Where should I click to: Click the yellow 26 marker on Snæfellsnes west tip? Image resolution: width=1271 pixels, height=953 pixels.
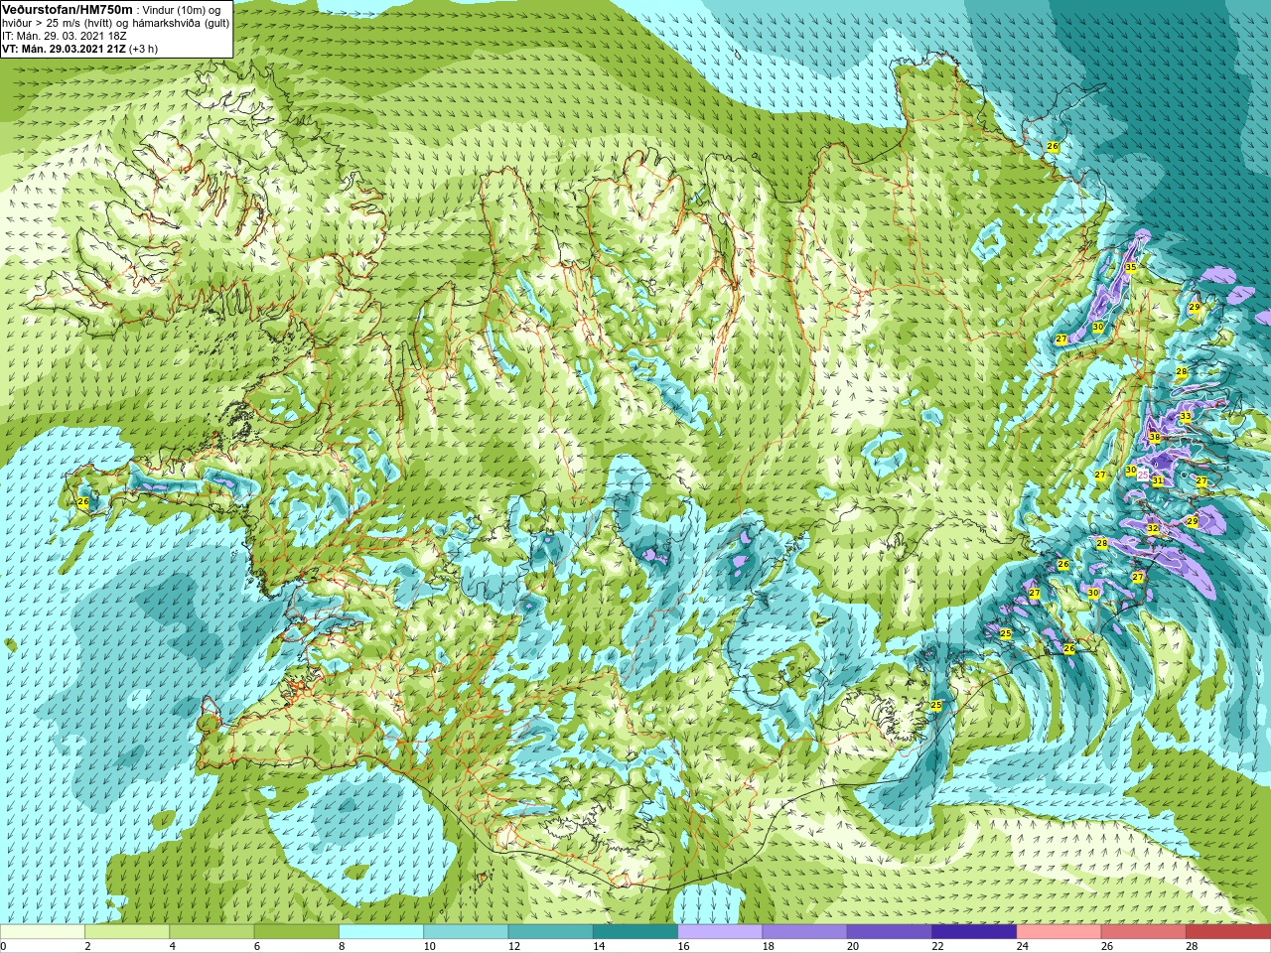tap(83, 502)
